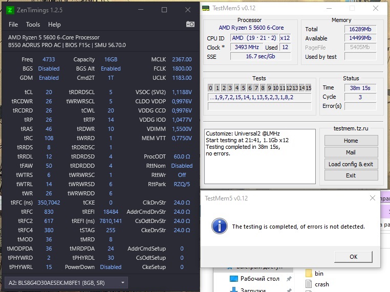The height and width of the screenshot is (292, 390).
Task: Click the ProcODT value 60.0 Ω
Action: click(182, 156)
